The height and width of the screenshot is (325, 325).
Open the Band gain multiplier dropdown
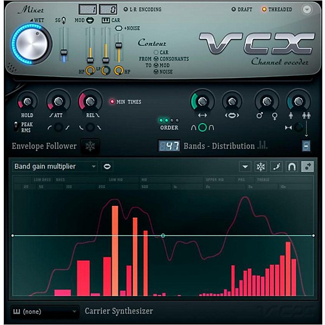54,167
